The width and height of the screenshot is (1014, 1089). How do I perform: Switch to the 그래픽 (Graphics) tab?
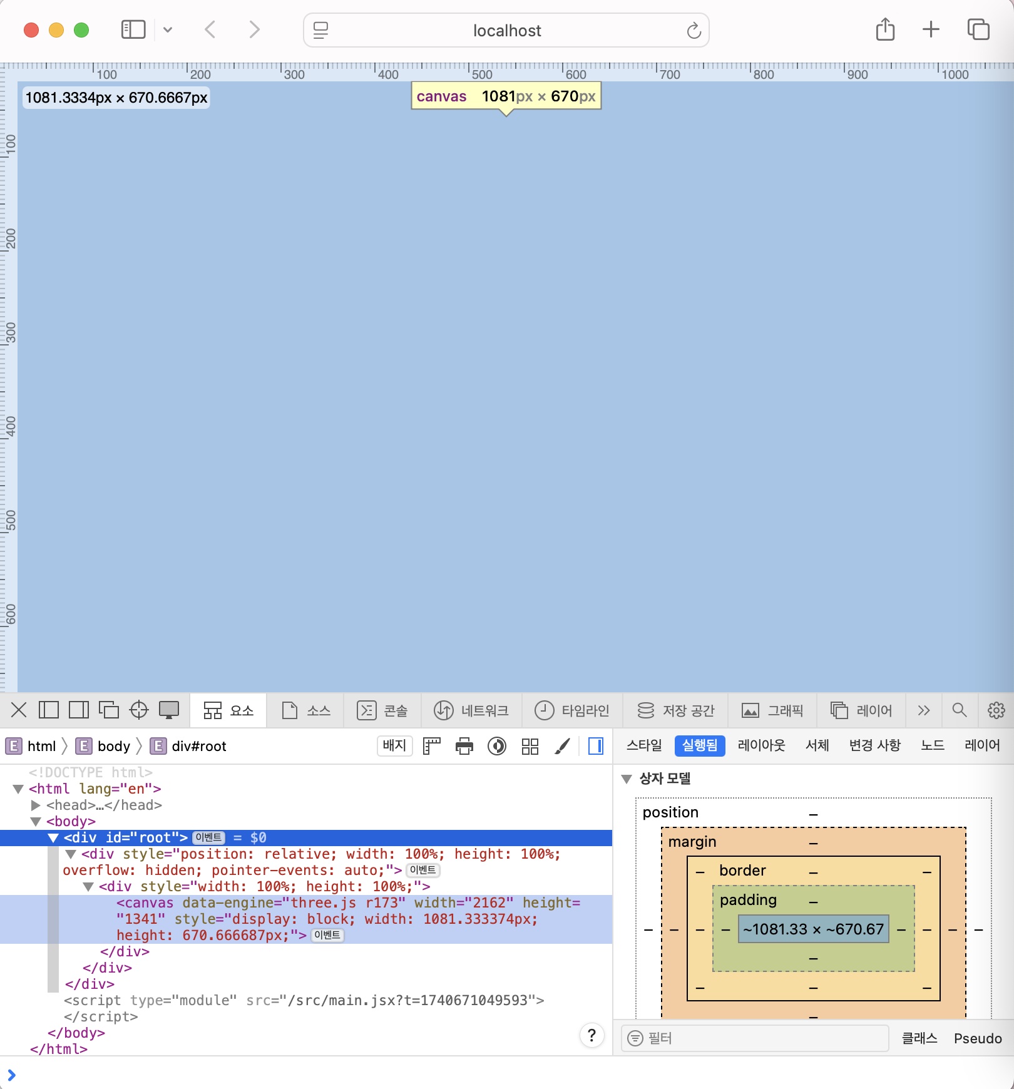772,710
